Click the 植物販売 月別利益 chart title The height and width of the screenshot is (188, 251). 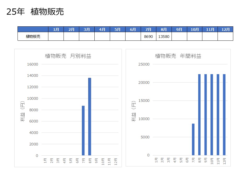68,56
